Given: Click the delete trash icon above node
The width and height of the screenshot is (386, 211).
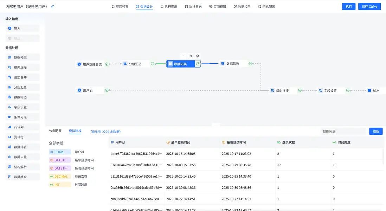Looking at the screenshot, I should tap(198, 56).
